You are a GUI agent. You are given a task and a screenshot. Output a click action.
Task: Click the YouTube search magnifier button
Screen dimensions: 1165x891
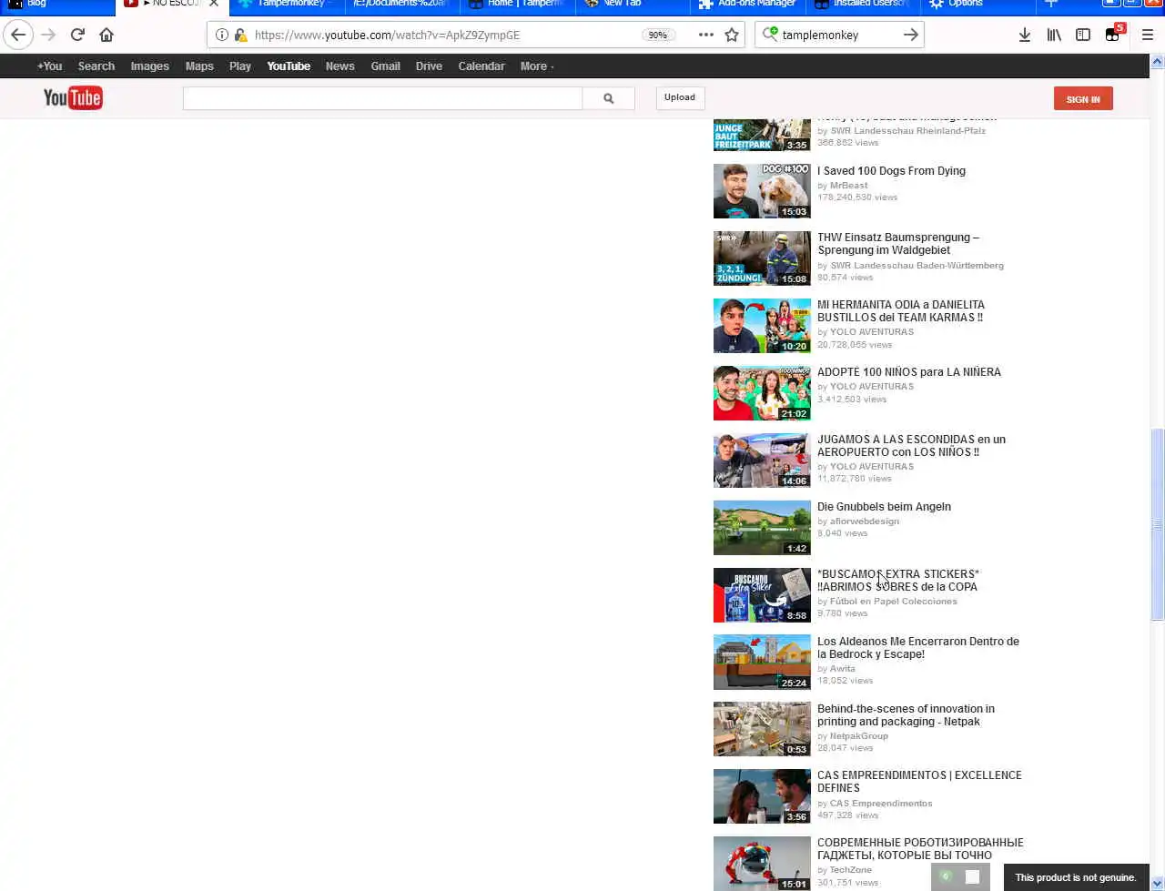pos(608,98)
